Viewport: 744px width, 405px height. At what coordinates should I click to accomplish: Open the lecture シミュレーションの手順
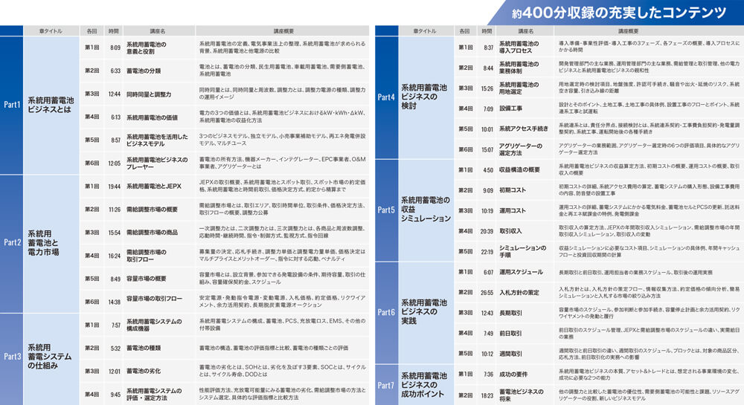point(522,251)
